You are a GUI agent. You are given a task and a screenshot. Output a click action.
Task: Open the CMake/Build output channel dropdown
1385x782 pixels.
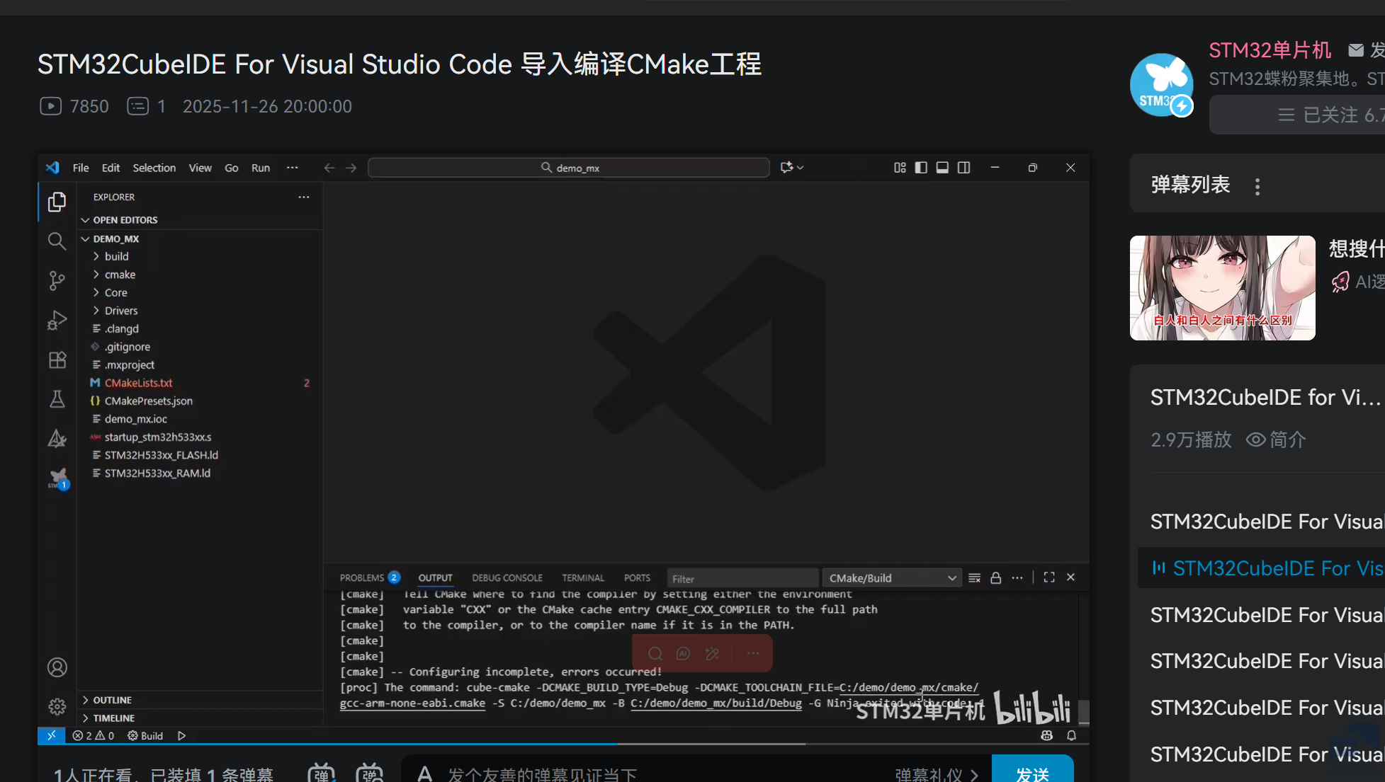[891, 578]
